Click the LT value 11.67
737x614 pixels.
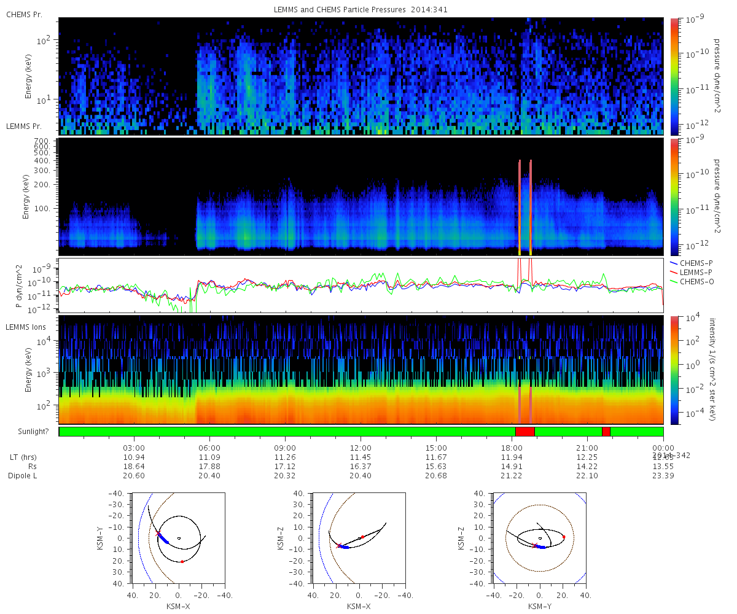point(436,457)
